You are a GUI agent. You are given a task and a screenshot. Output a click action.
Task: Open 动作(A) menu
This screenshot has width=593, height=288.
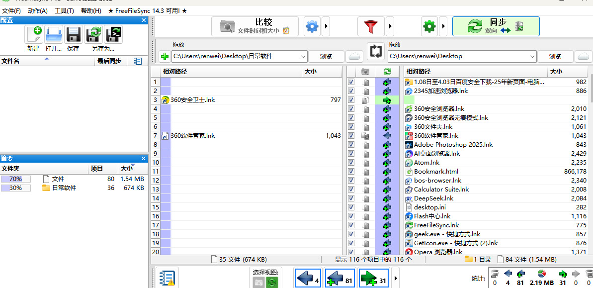pos(38,11)
